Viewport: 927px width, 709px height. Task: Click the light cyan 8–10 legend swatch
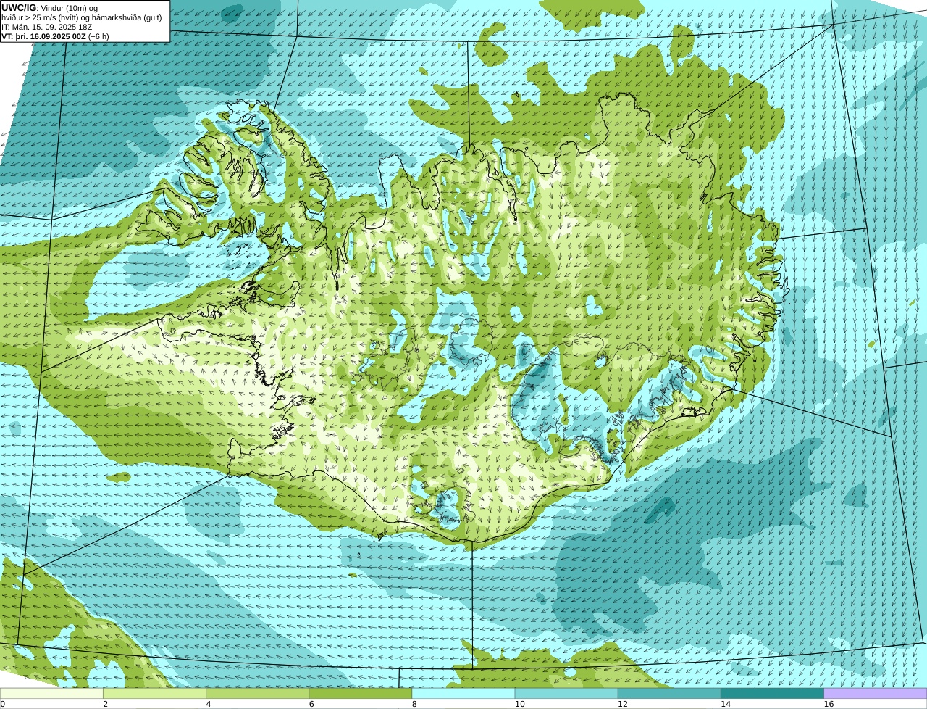(x=463, y=694)
